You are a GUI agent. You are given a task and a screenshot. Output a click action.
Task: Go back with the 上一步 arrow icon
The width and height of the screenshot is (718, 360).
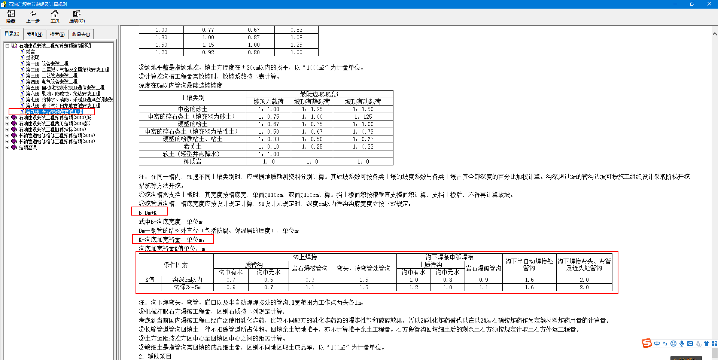coord(33,14)
